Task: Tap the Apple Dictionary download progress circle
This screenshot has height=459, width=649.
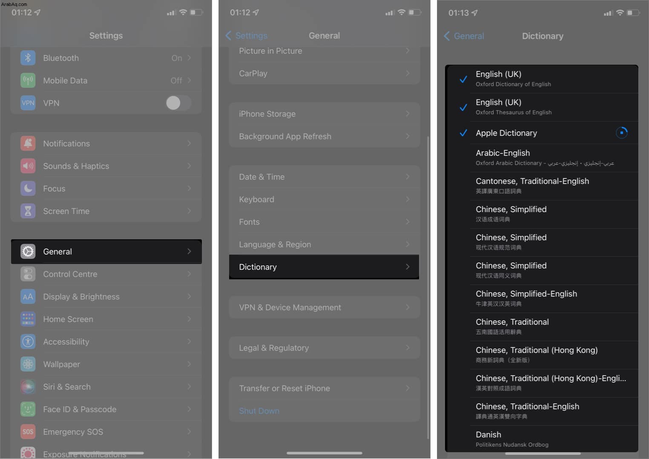Action: [x=622, y=133]
